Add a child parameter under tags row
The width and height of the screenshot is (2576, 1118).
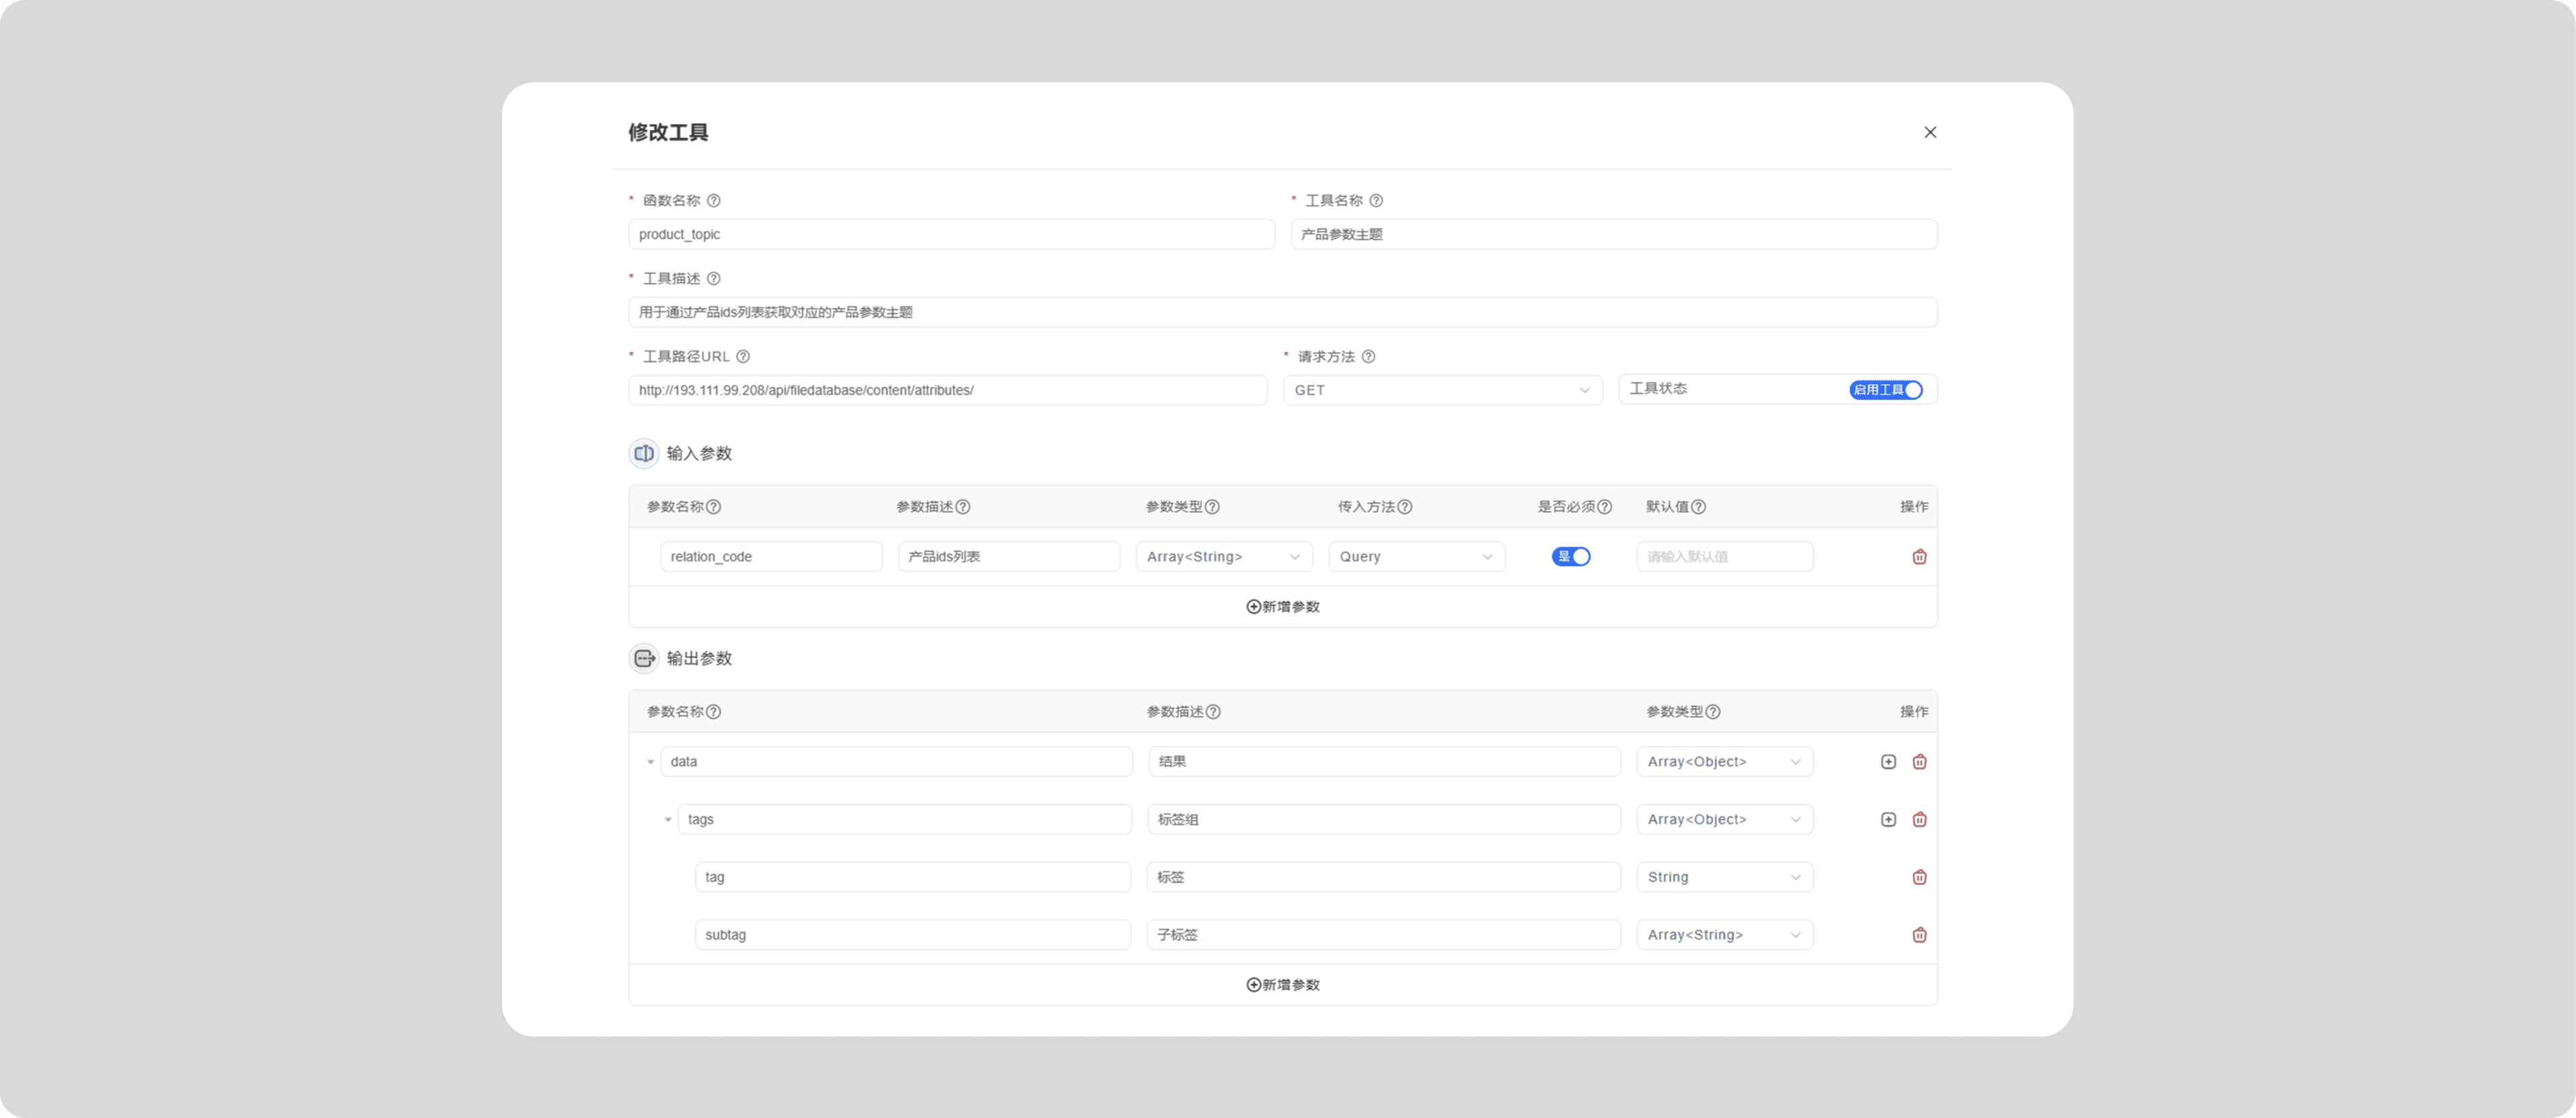click(1888, 820)
